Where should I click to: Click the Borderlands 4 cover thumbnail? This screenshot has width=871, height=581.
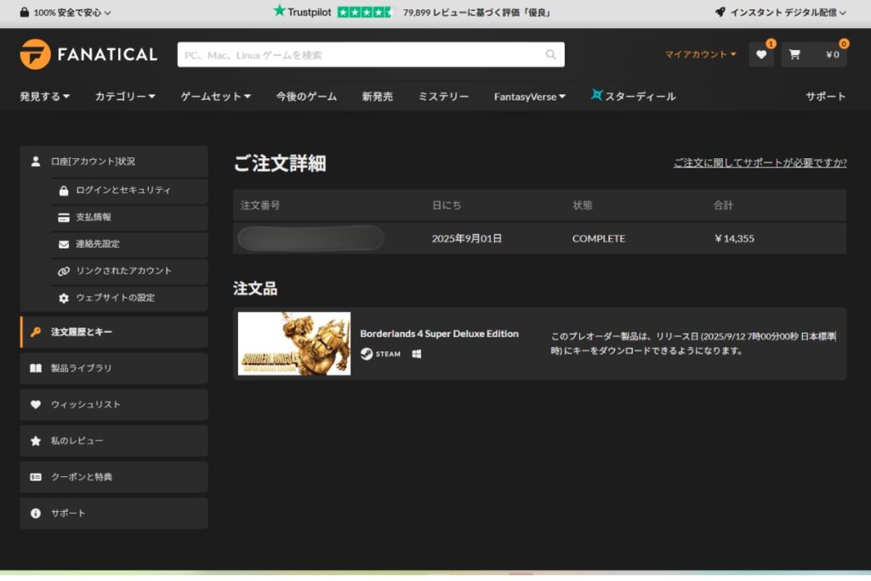294,344
